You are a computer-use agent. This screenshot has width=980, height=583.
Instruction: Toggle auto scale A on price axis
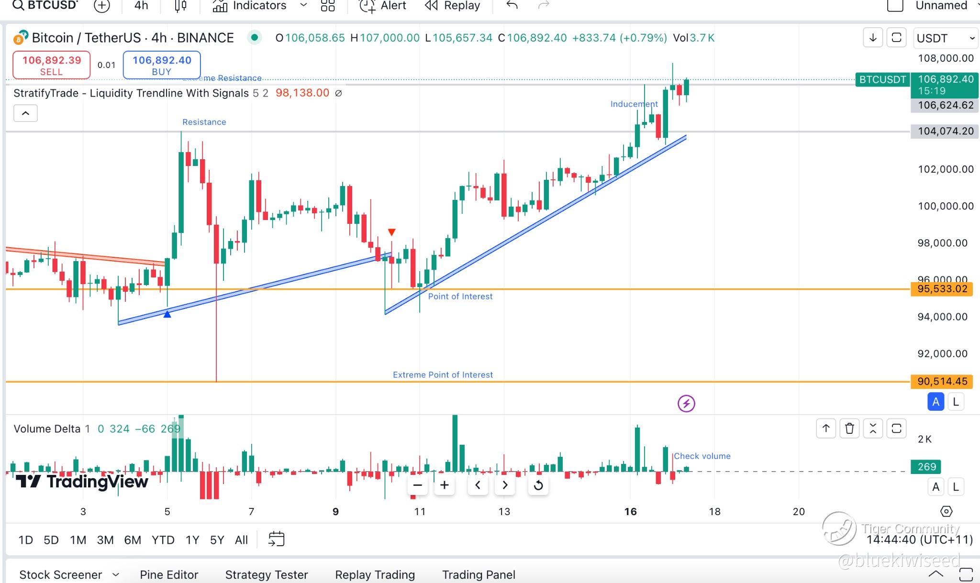pyautogui.click(x=936, y=402)
